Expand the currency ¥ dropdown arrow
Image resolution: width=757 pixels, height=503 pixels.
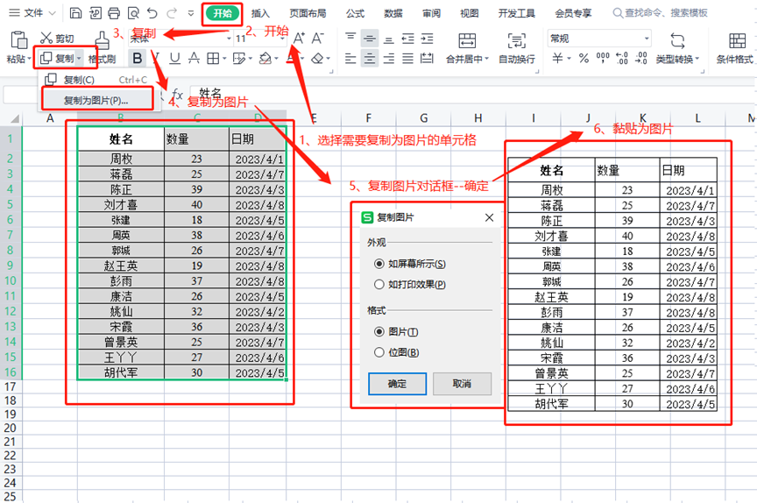tap(570, 59)
